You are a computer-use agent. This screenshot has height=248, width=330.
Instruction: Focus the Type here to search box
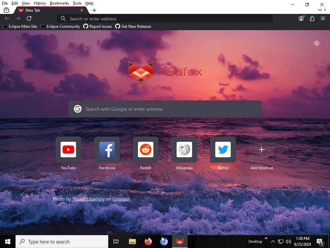pos(62,242)
